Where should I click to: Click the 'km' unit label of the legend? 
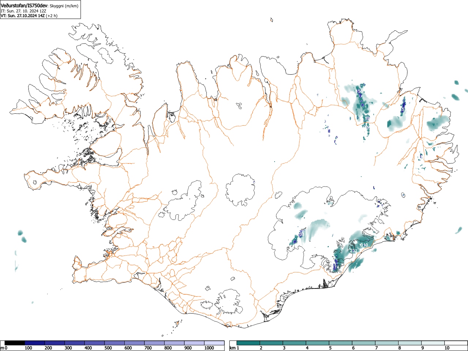(232, 348)
